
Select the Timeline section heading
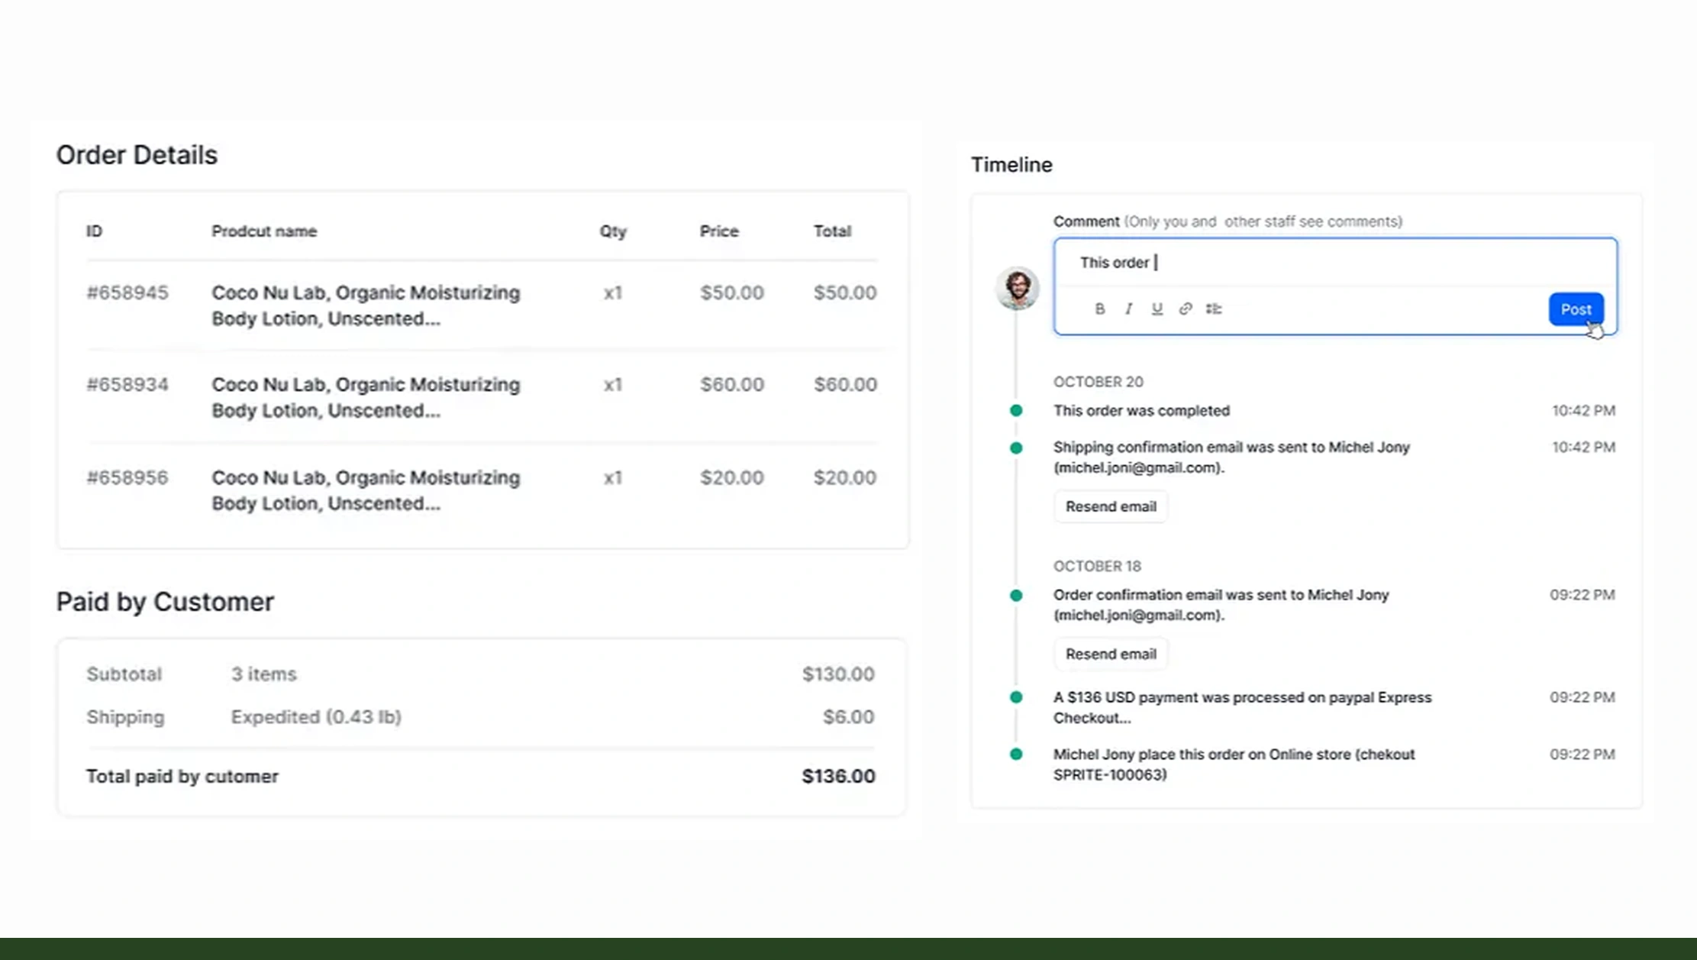(1011, 164)
